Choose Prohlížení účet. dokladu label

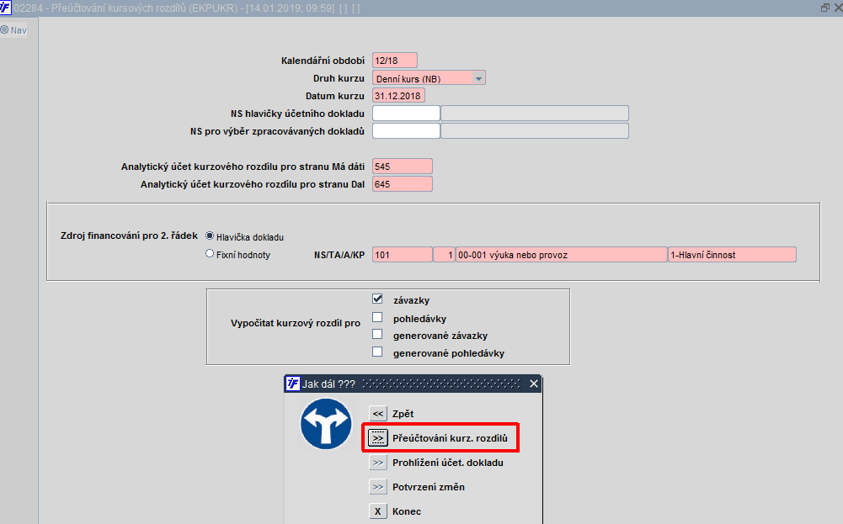pyautogui.click(x=448, y=463)
